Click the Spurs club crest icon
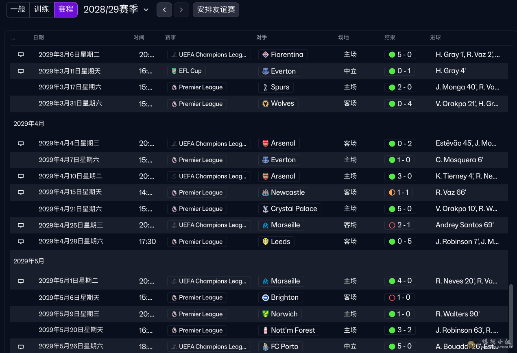Viewport: 517px width, 353px height. [x=265, y=87]
